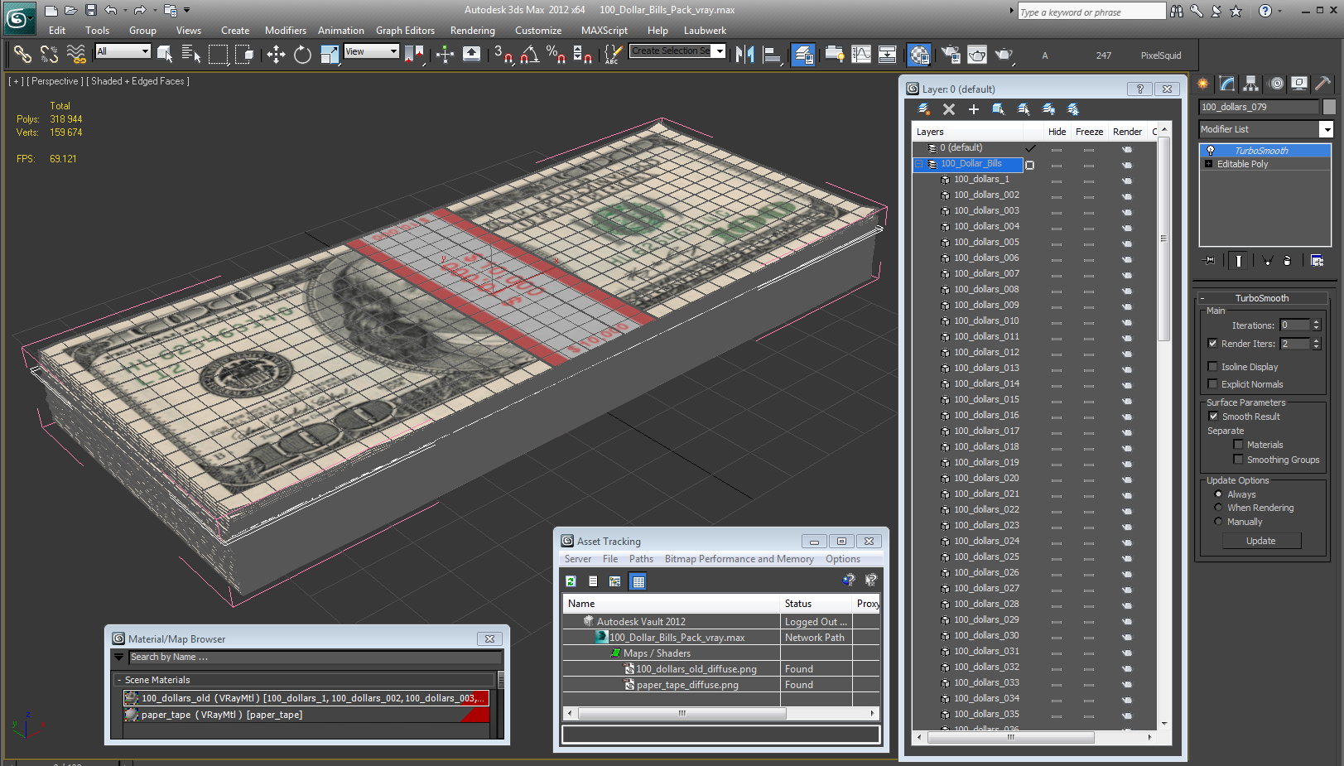Click the Align tool icon

772,55
